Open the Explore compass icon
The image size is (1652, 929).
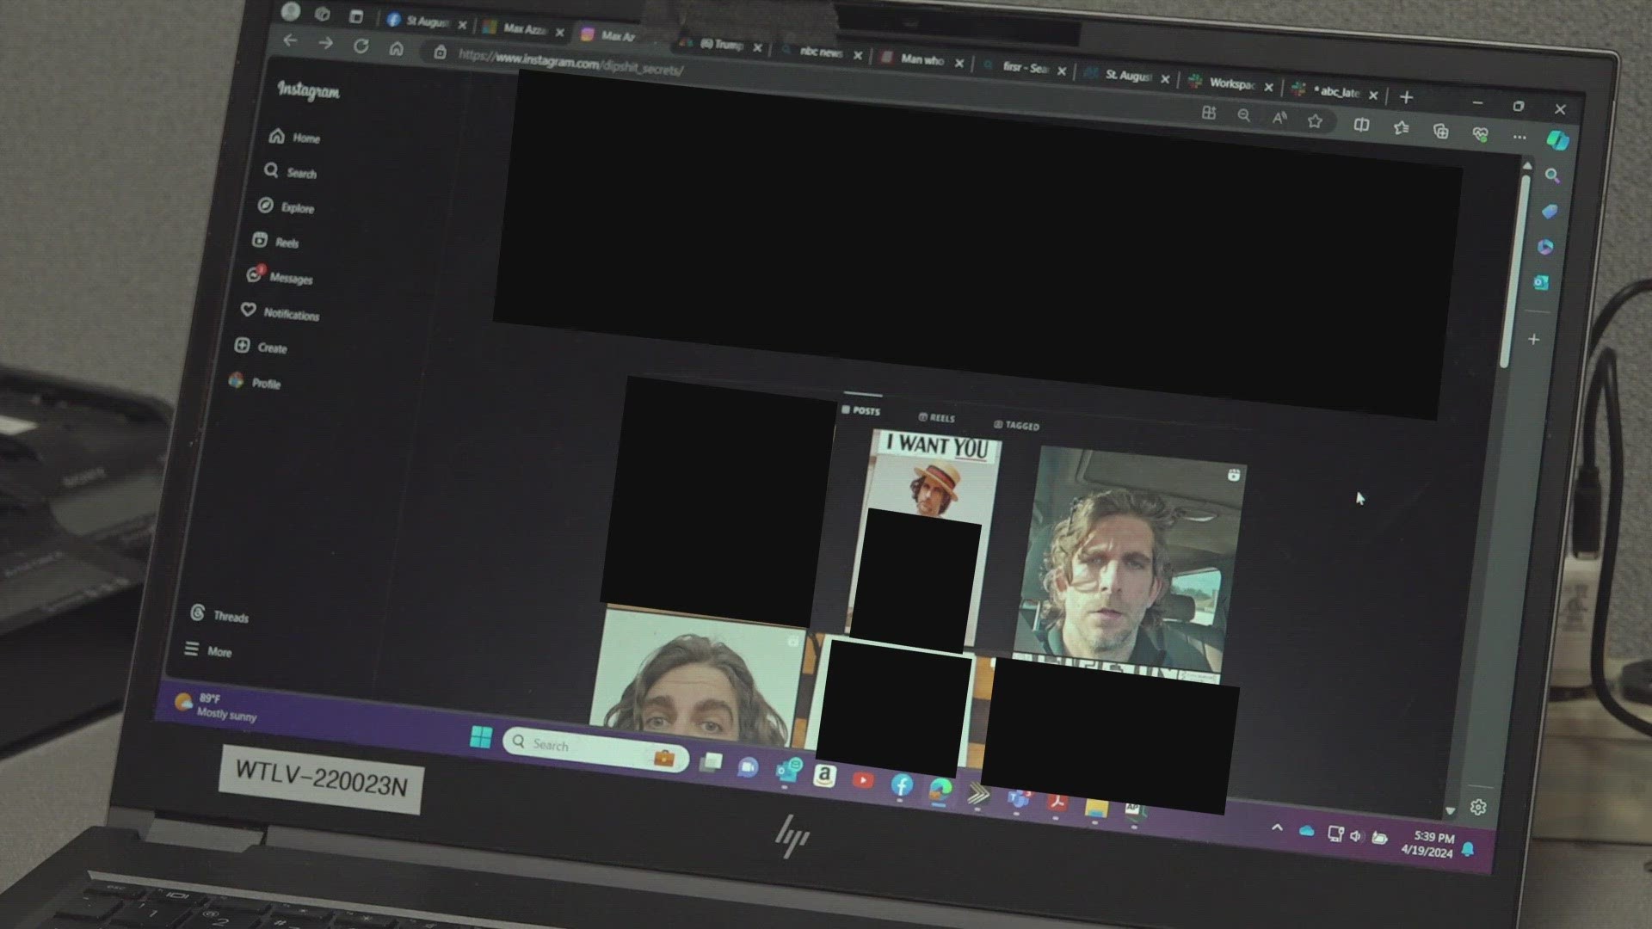coord(266,206)
